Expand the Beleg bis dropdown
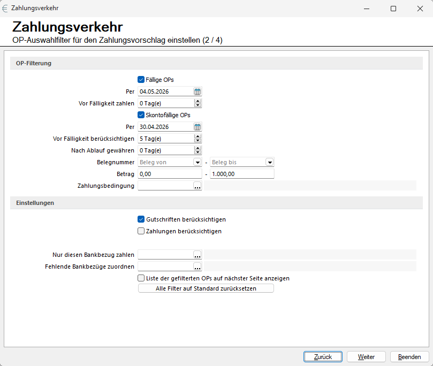This screenshot has height=366, width=433. pyautogui.click(x=269, y=162)
